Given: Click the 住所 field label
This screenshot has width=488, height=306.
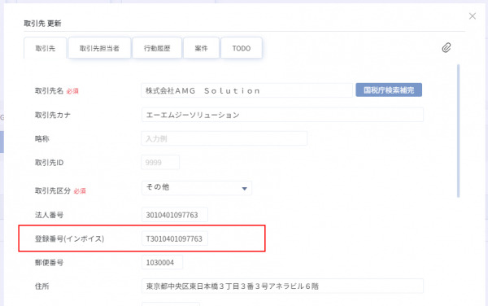Looking at the screenshot, I should pos(42,286).
